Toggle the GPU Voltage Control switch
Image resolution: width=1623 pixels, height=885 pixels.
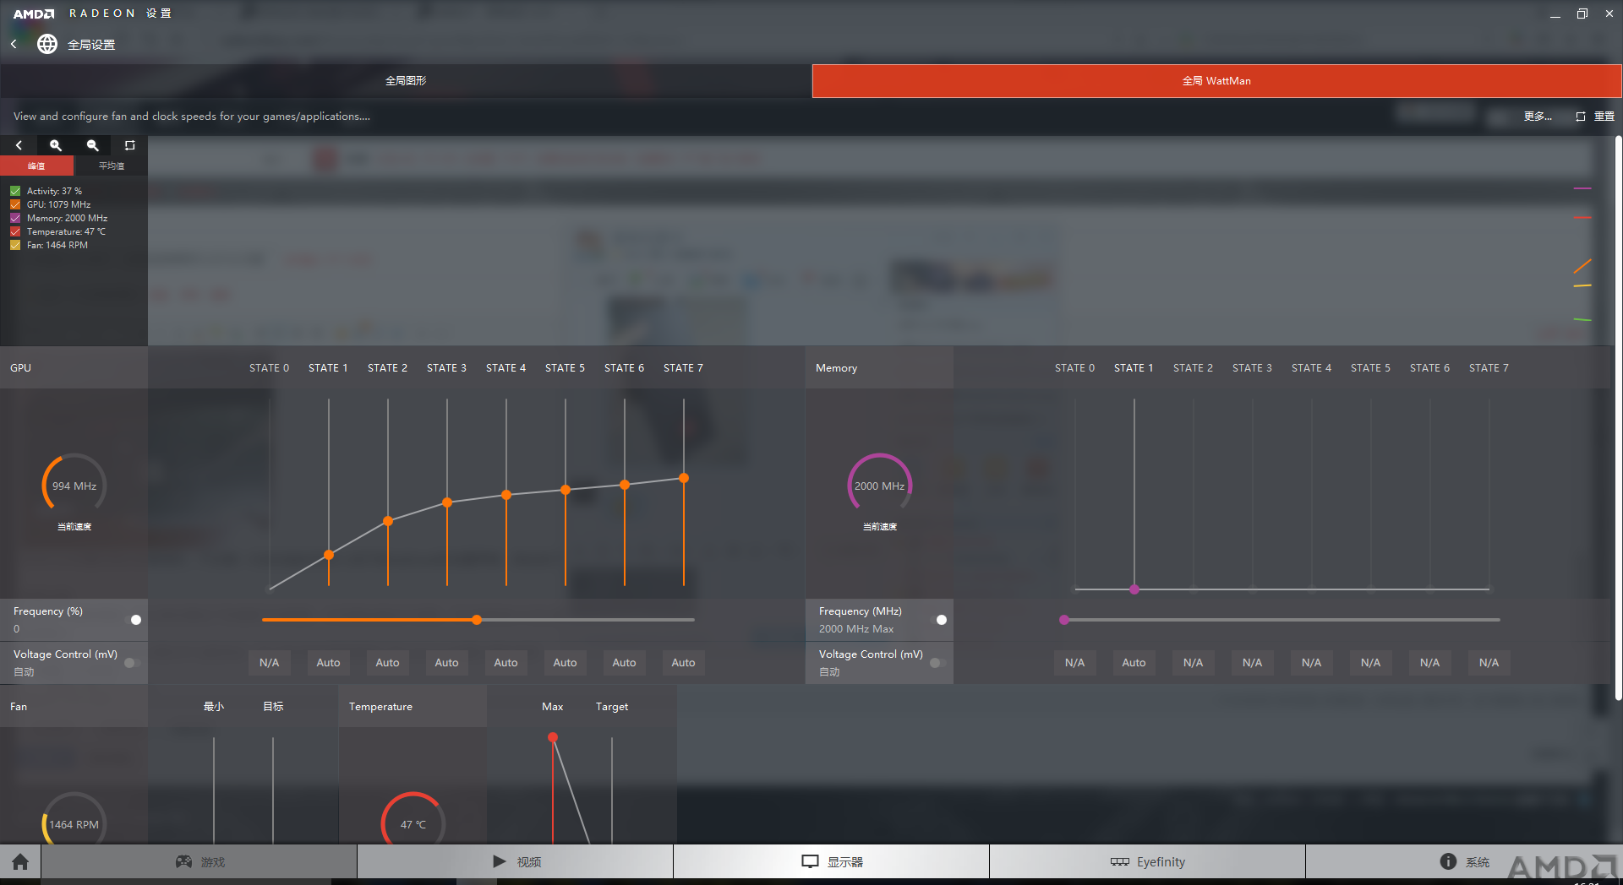pos(132,663)
